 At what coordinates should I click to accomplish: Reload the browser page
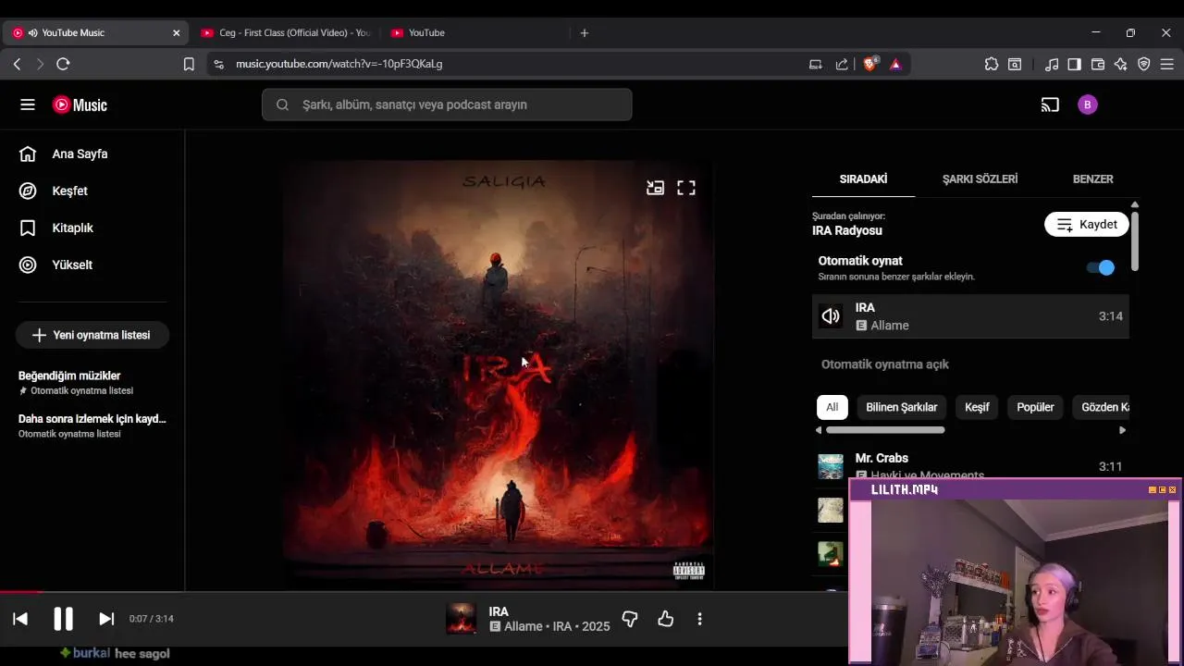pos(63,64)
